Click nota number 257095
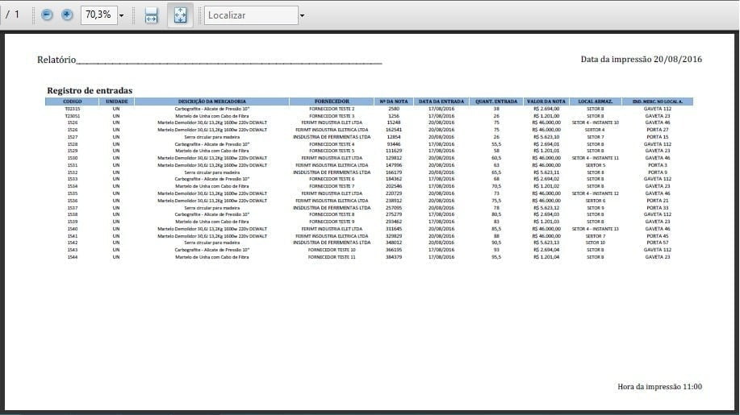The width and height of the screenshot is (740, 415). 394,208
